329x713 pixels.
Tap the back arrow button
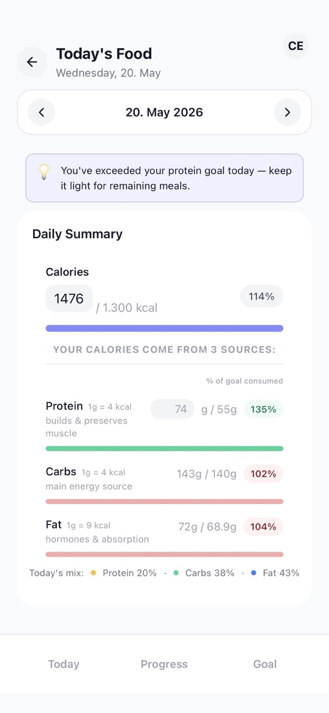pos(32,62)
